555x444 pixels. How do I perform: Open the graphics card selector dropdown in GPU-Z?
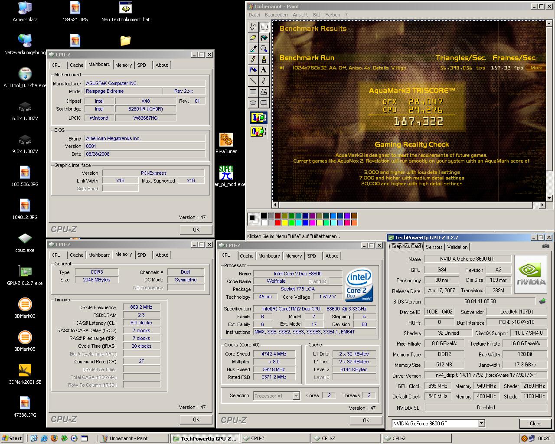pyautogui.click(x=481, y=423)
